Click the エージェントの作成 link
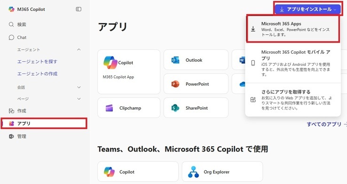This screenshot has width=347, height=184. click(37, 74)
